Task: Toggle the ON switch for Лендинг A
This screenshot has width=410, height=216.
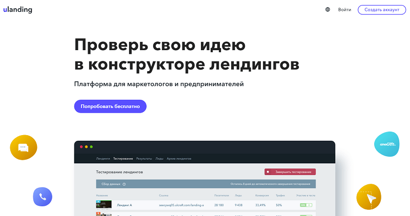Action: [306, 205]
